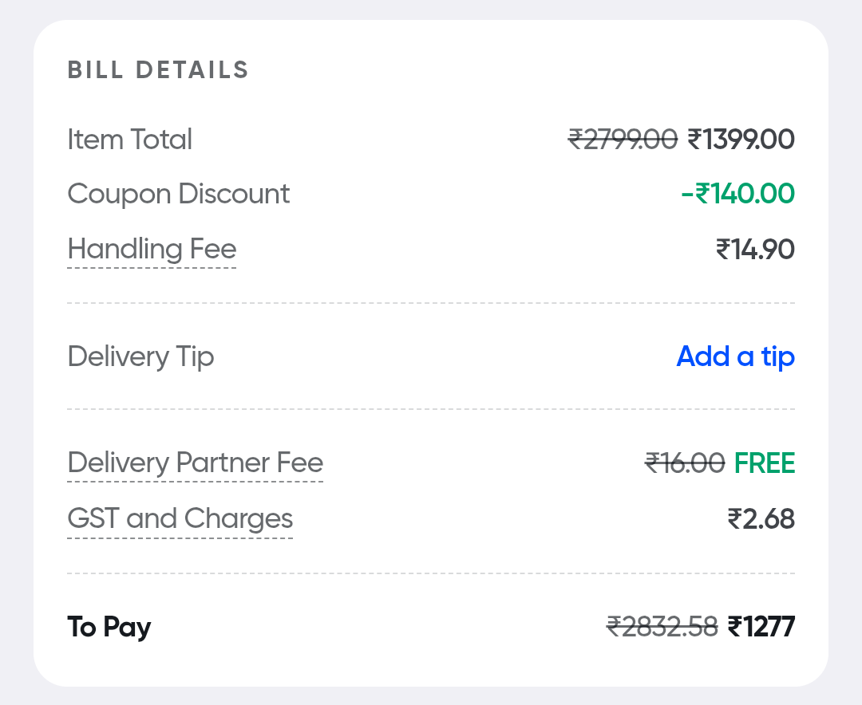Viewport: 862px width, 705px height.
Task: Click the dashed divider above To Pay
Action: coord(431,573)
